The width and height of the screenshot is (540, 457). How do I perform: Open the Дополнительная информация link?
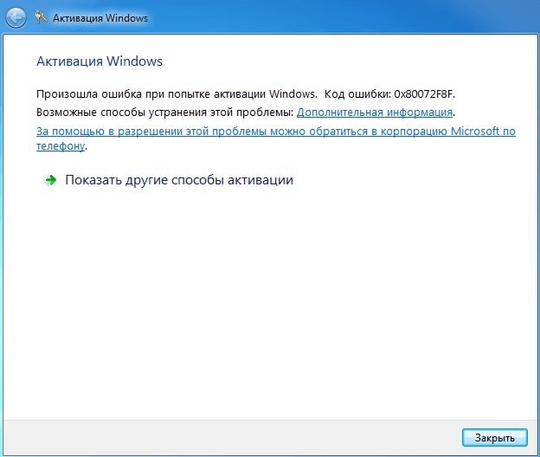(x=375, y=113)
